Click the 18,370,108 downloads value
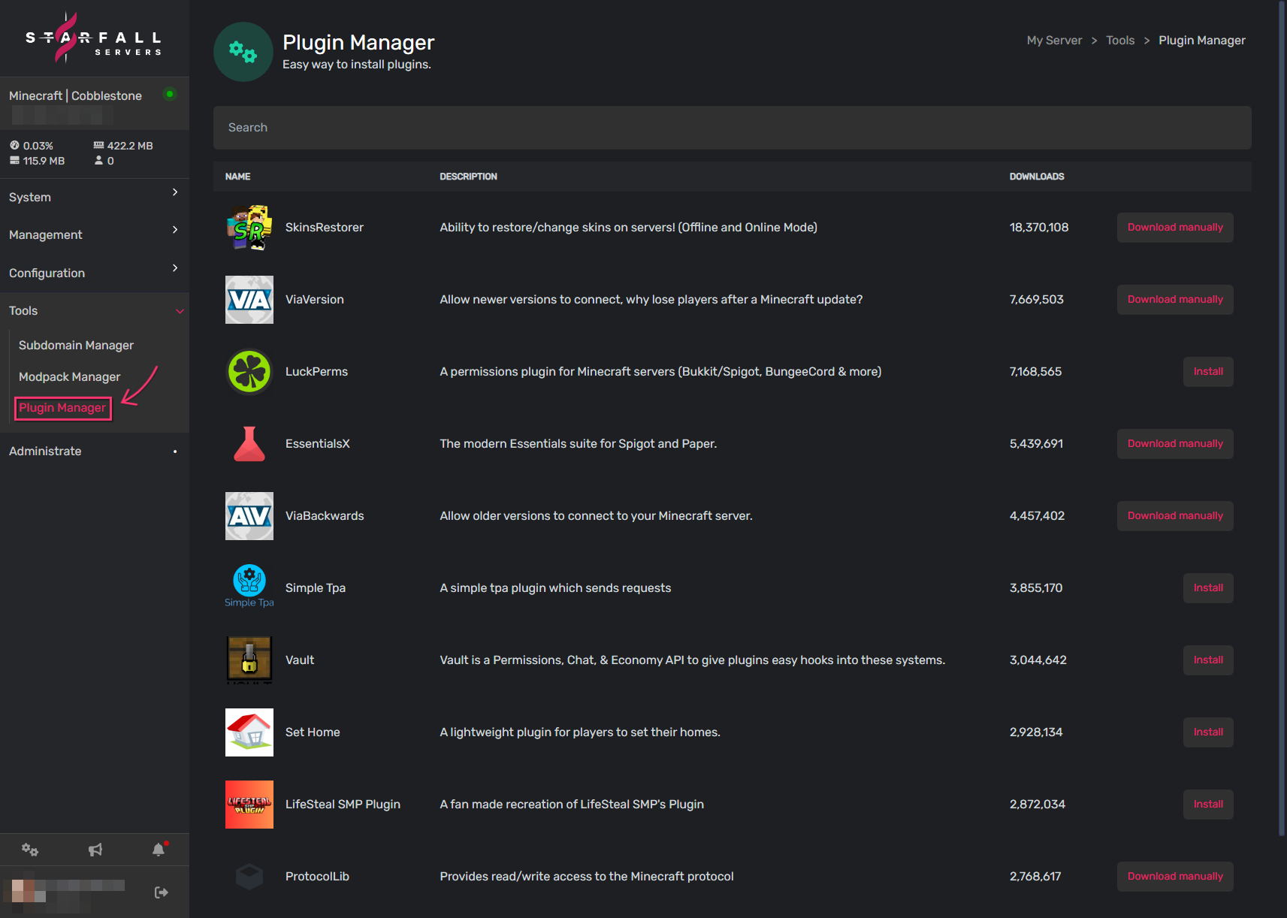1287x918 pixels. [x=1038, y=228]
